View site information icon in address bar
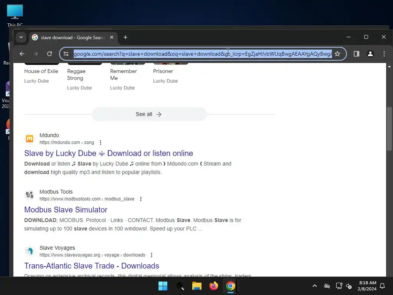 66,54
